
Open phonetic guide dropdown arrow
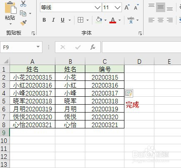pos(137,20)
